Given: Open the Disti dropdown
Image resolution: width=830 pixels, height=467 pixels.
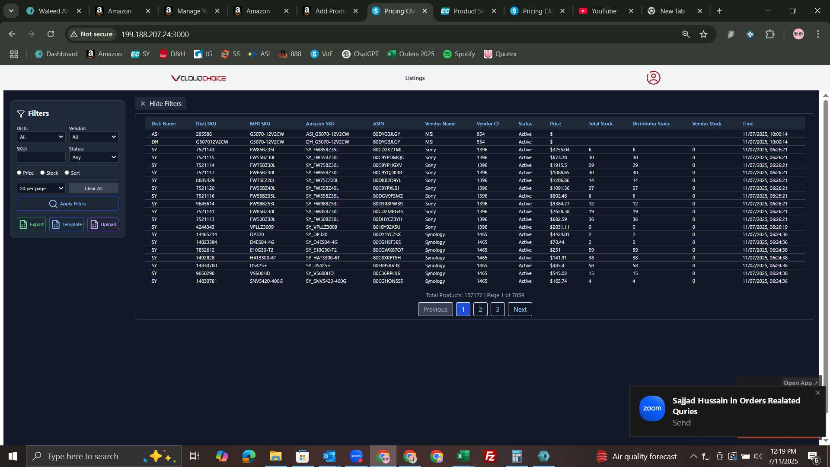Looking at the screenshot, I should (41, 137).
